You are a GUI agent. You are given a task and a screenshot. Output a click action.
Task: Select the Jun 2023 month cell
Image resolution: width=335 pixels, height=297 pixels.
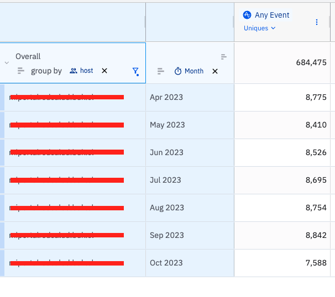click(190, 152)
